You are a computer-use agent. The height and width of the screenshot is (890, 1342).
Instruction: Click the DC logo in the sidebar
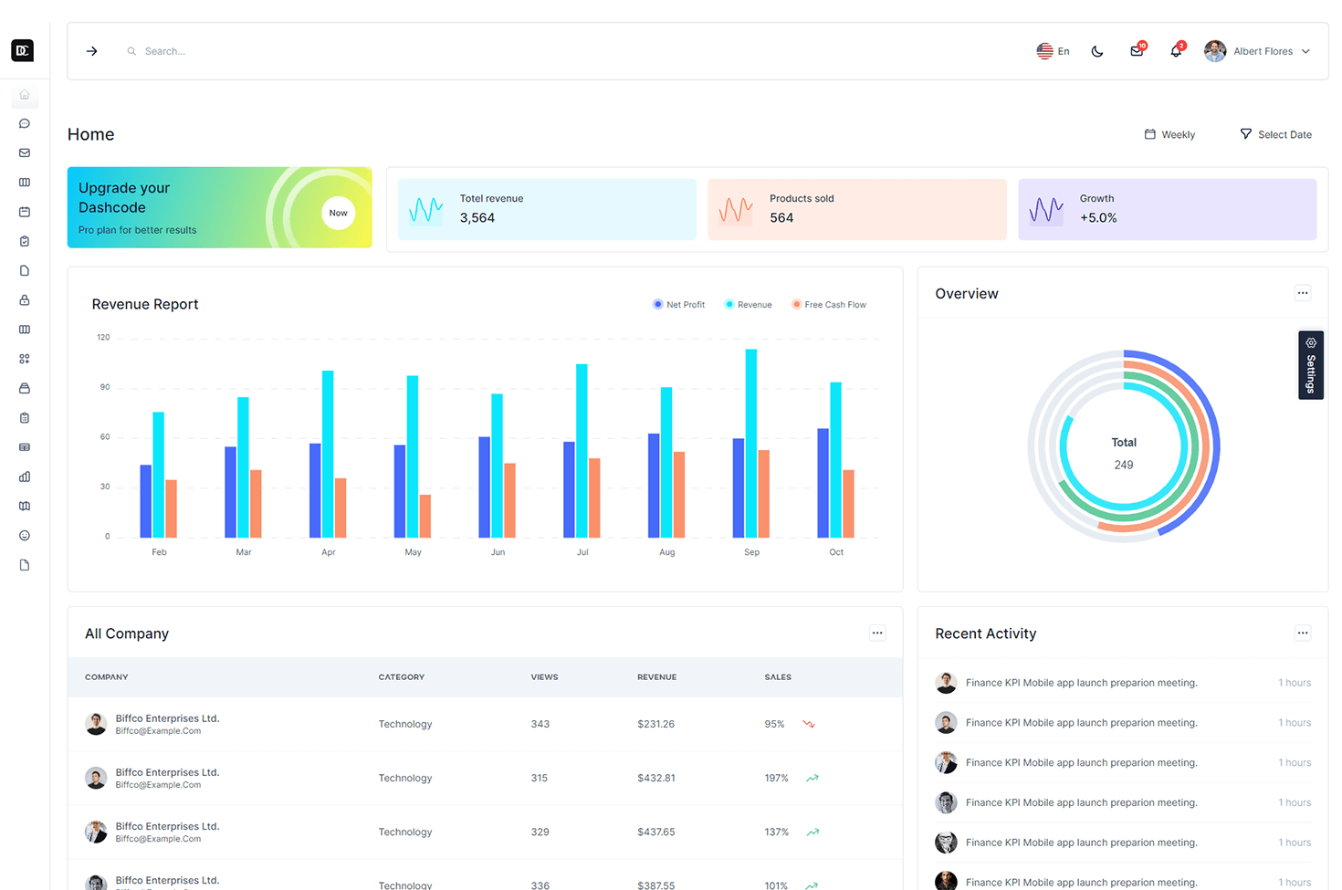(23, 50)
